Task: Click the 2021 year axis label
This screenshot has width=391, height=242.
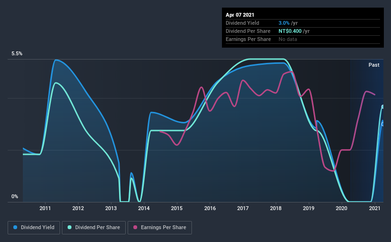Action: tap(374, 208)
